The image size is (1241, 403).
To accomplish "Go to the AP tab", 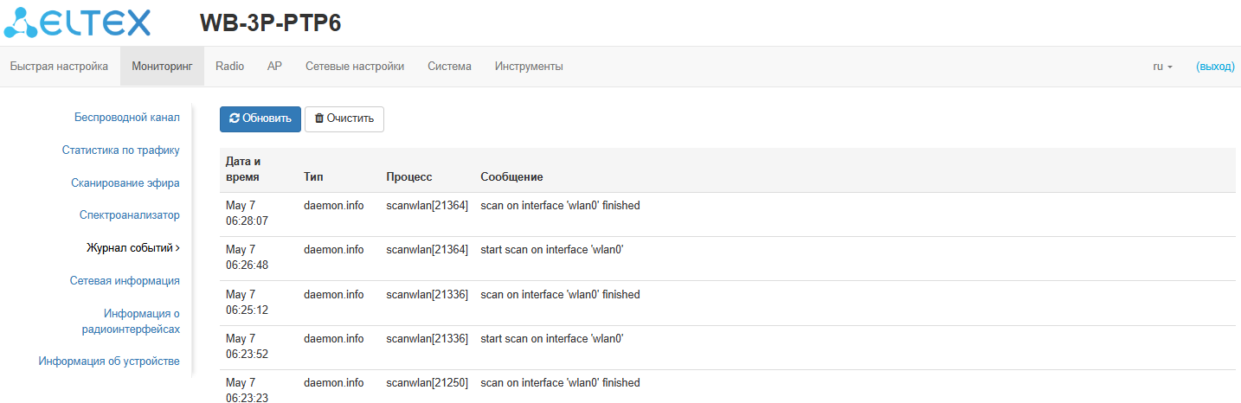I will 274,67.
